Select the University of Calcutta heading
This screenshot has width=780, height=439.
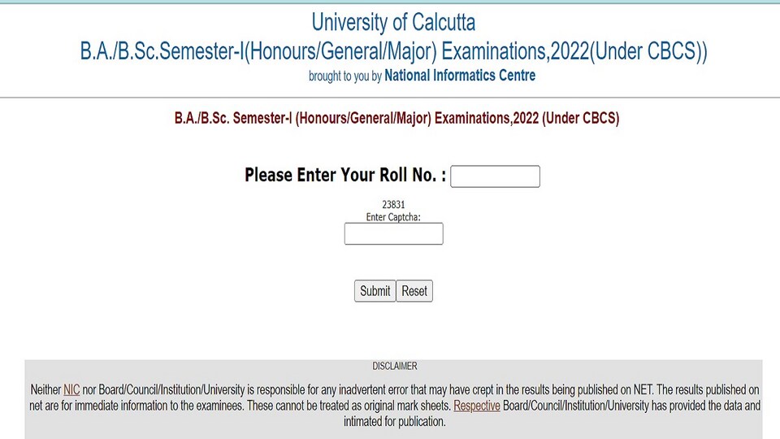(x=393, y=23)
